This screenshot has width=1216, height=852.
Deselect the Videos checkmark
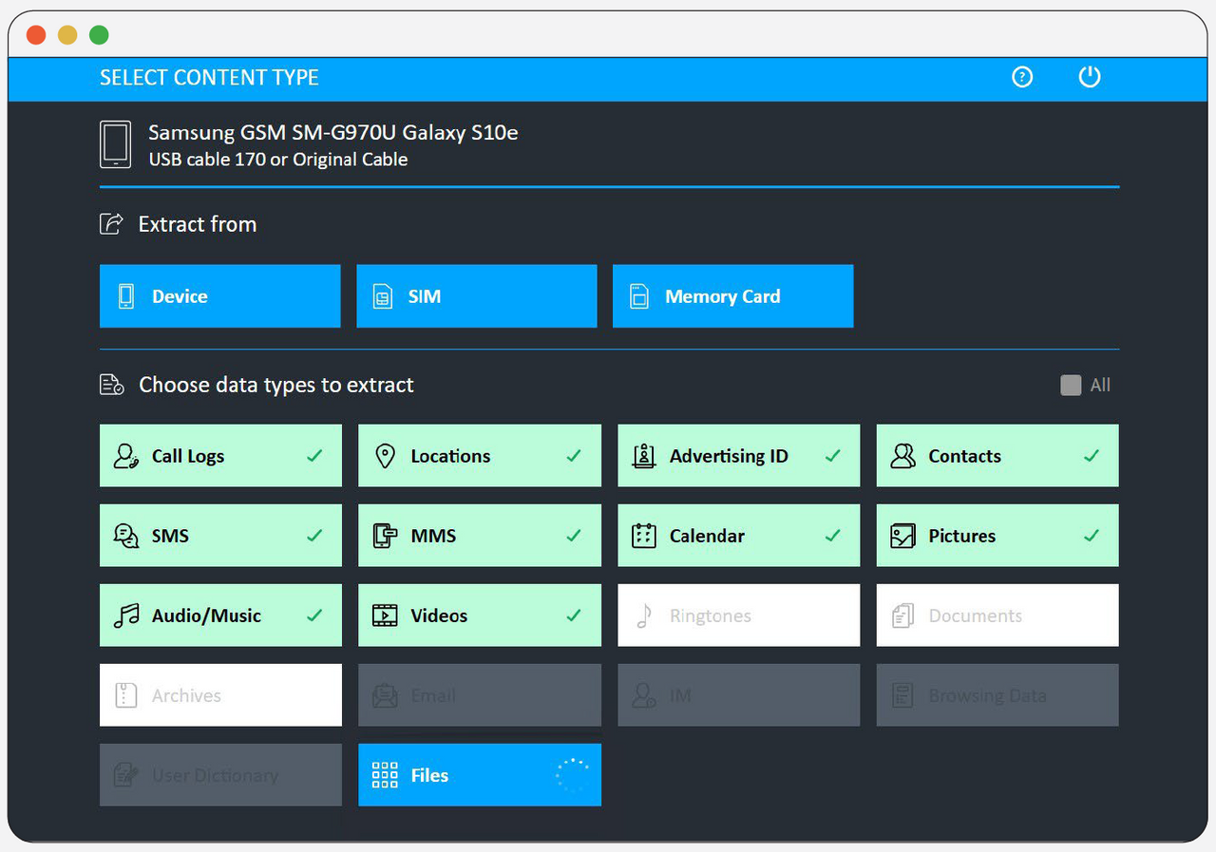pos(574,615)
